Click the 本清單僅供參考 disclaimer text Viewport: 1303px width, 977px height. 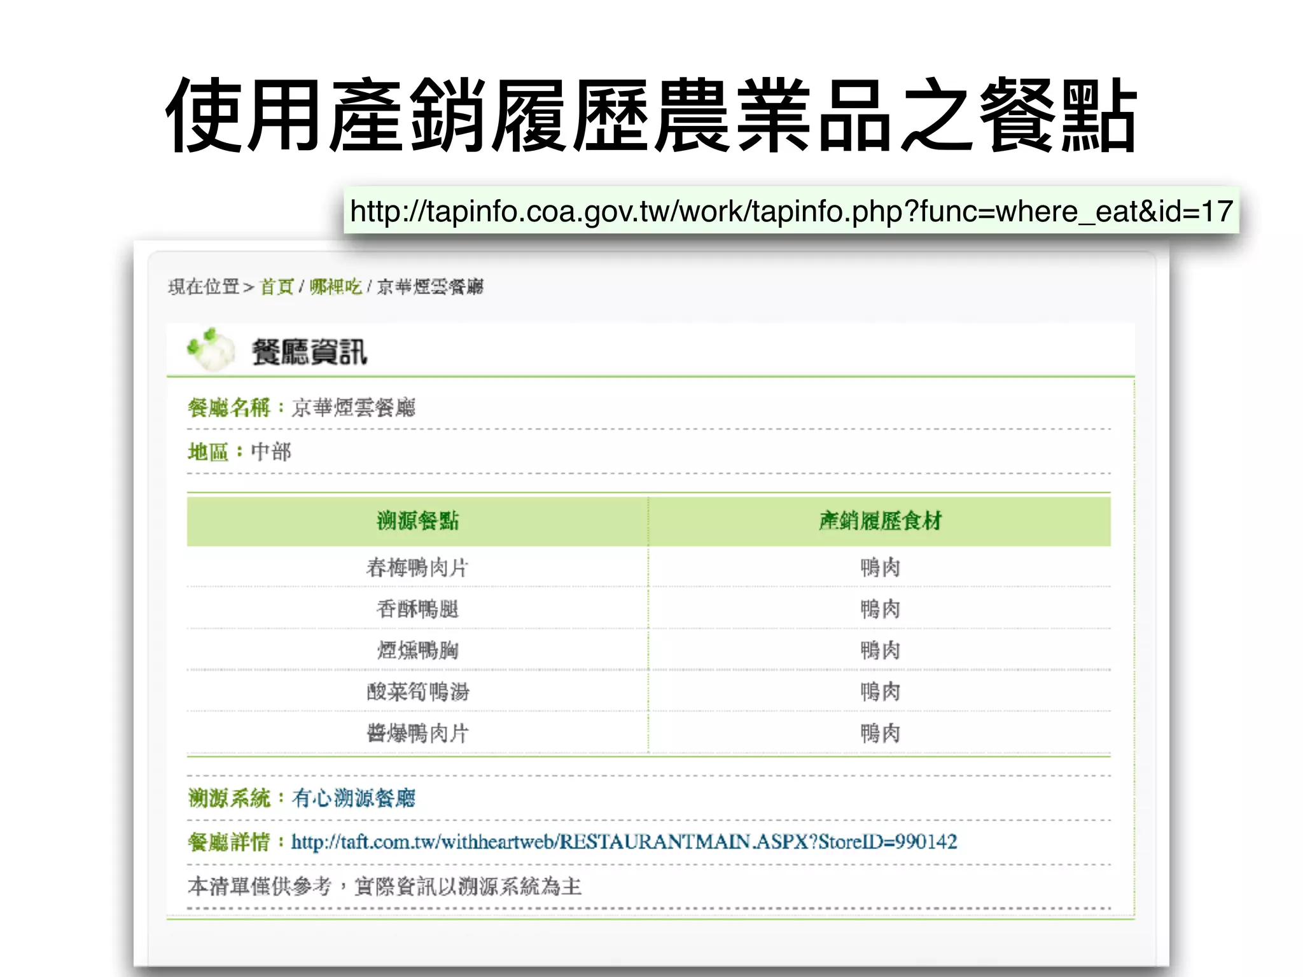(384, 886)
